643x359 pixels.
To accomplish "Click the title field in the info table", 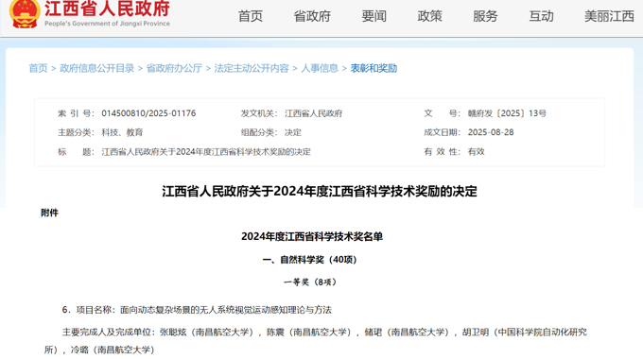I will pyautogui.click(x=206, y=152).
